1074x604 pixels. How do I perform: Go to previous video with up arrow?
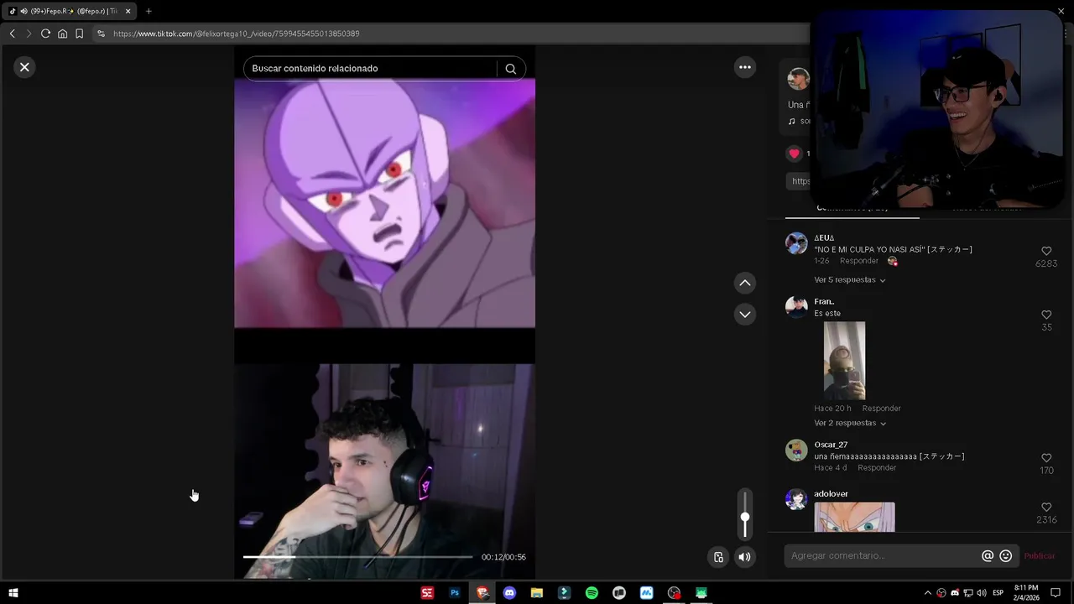click(x=745, y=283)
